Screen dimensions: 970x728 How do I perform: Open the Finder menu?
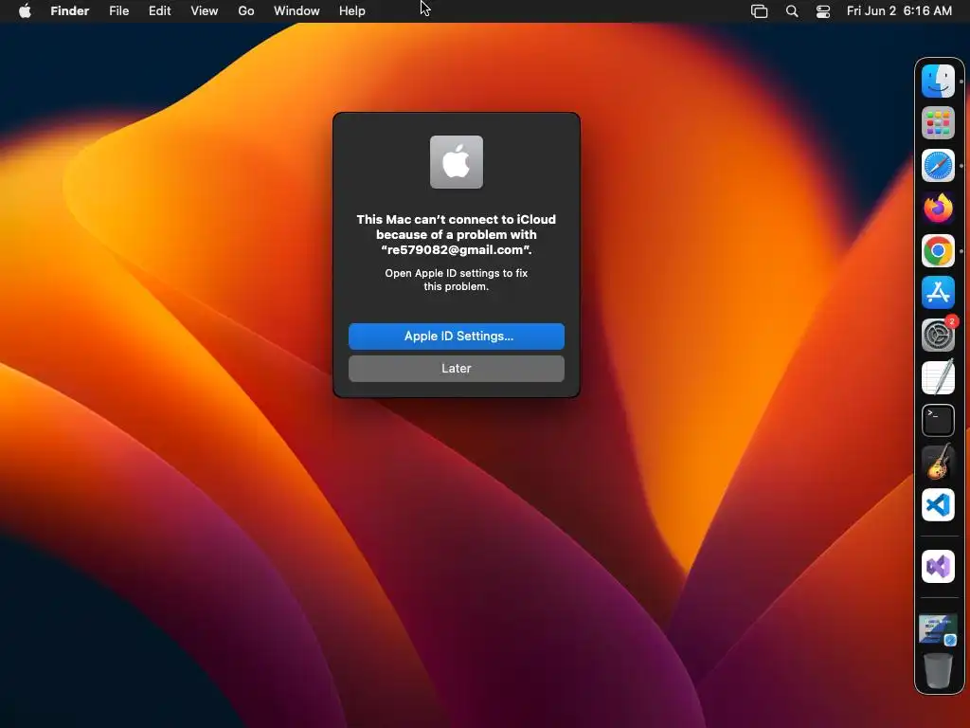coord(70,10)
